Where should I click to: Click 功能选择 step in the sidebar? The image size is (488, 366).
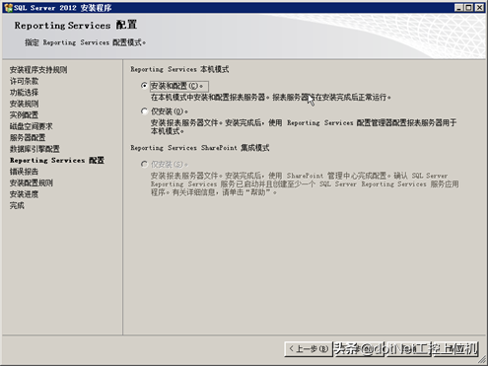[x=24, y=93]
